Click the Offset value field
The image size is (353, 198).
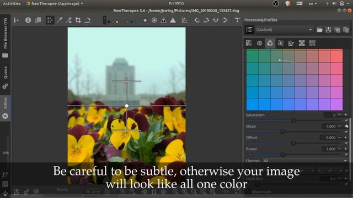329,137
